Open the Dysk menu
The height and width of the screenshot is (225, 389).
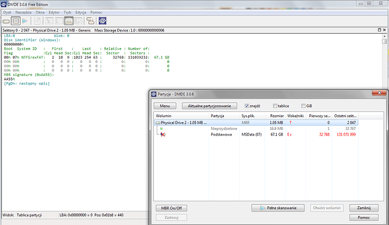pyautogui.click(x=7, y=12)
